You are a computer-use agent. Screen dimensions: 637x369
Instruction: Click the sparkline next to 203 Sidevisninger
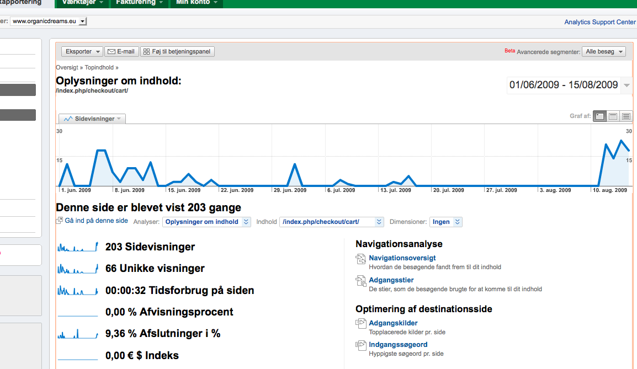[78, 247]
